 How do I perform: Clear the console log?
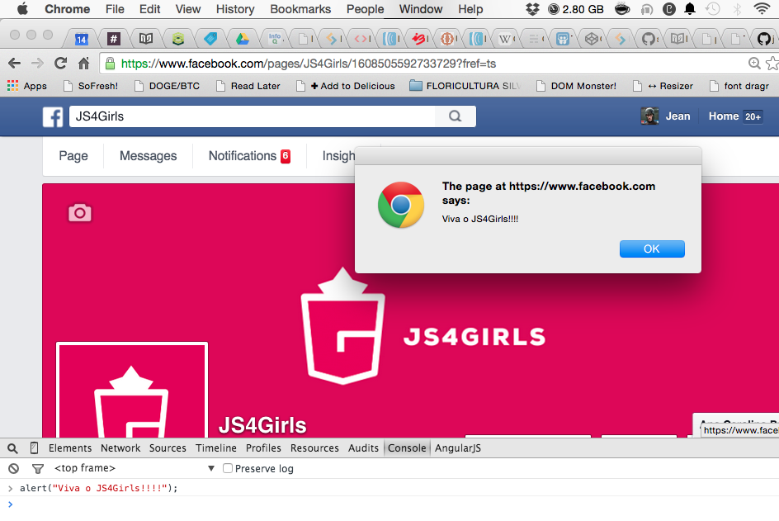click(13, 468)
